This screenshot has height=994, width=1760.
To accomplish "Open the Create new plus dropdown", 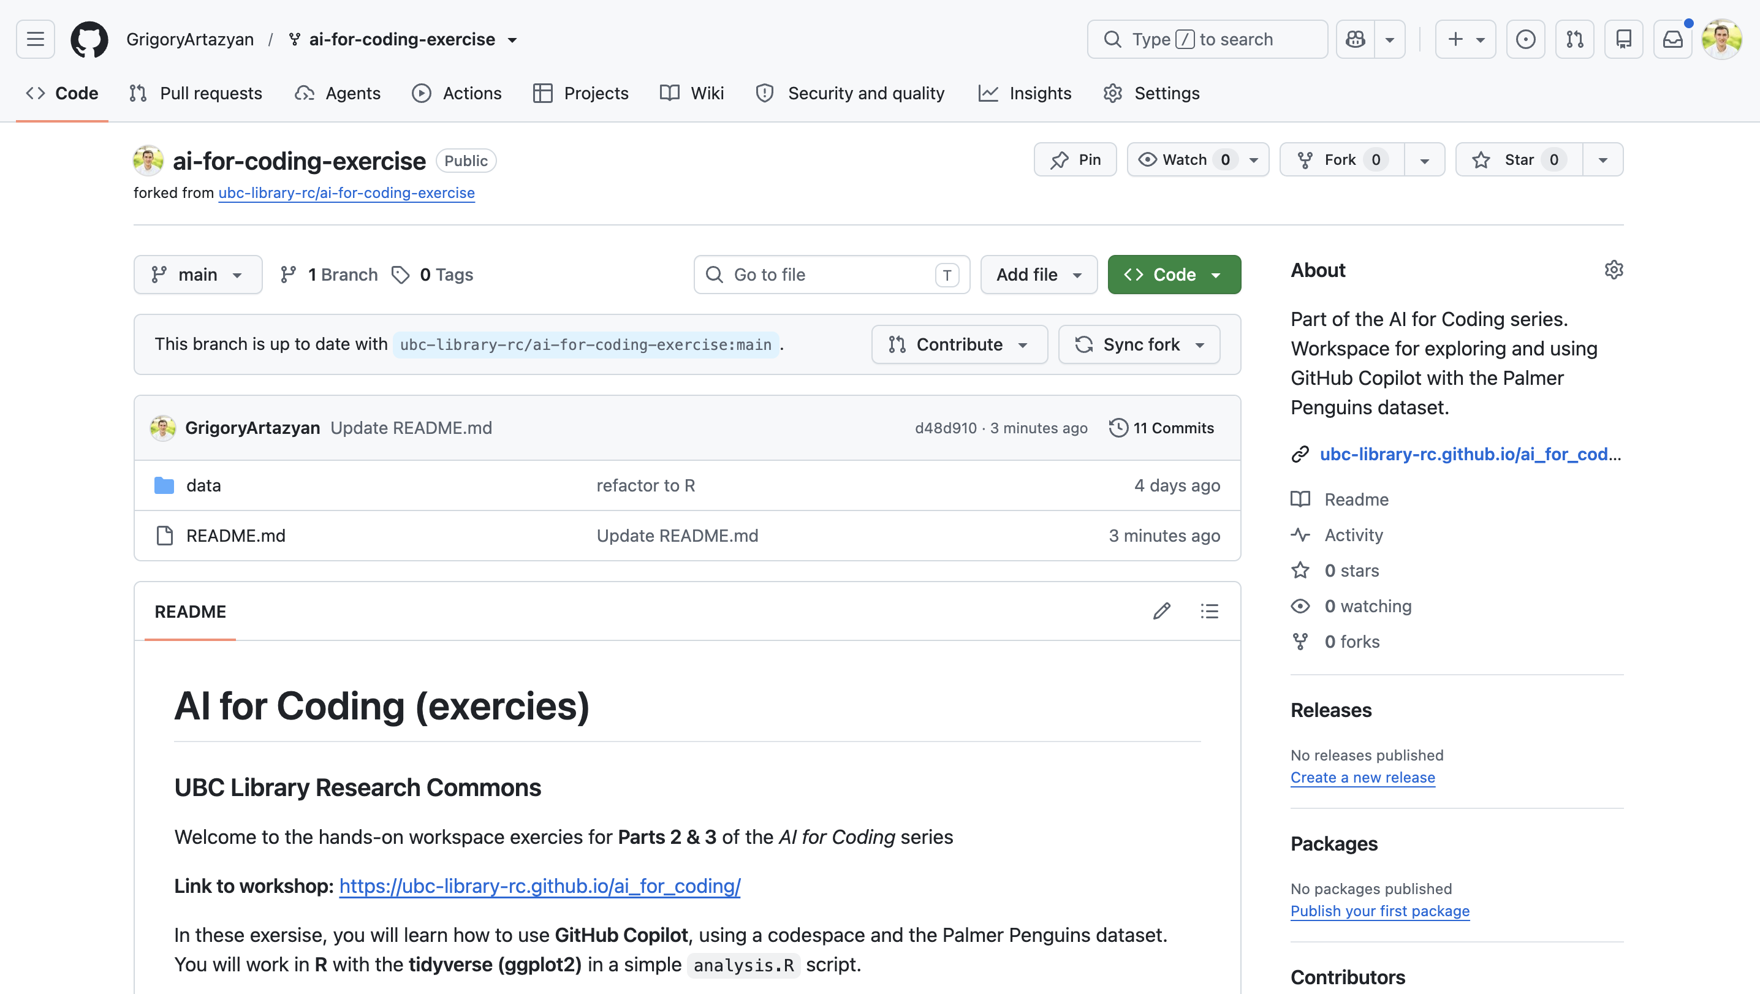I will click(x=1465, y=39).
